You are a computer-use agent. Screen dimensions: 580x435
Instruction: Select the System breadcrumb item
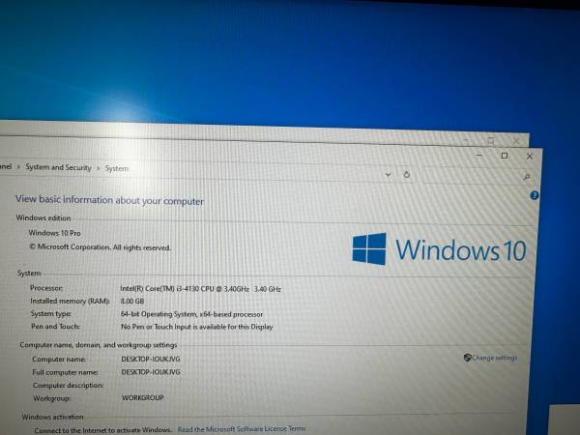click(116, 168)
